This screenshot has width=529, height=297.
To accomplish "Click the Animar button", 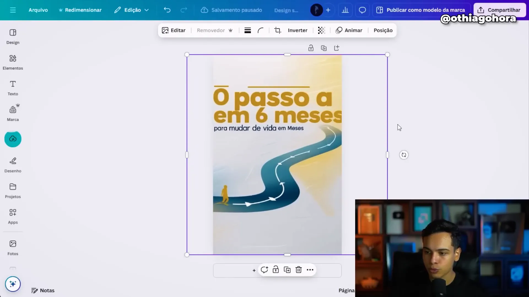I will (x=349, y=30).
